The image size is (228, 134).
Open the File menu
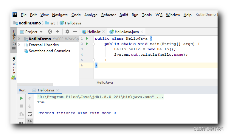click(x=24, y=15)
